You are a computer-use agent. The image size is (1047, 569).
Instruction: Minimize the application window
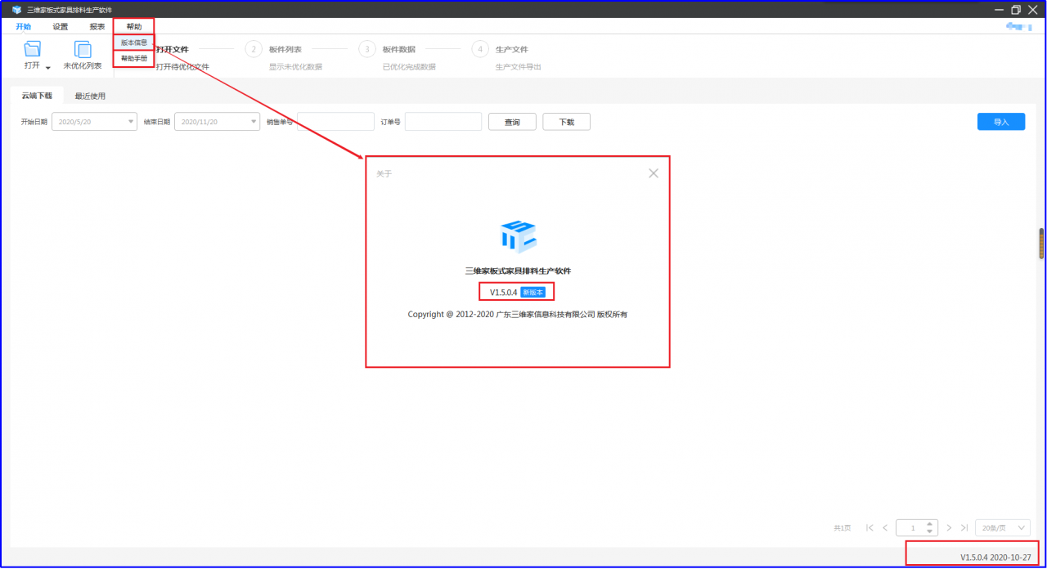pyautogui.click(x=999, y=10)
